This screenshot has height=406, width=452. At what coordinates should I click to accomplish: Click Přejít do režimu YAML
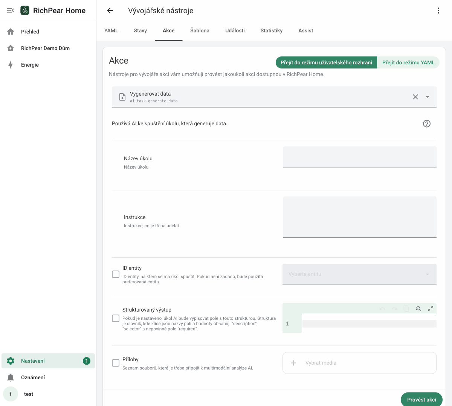408,62
